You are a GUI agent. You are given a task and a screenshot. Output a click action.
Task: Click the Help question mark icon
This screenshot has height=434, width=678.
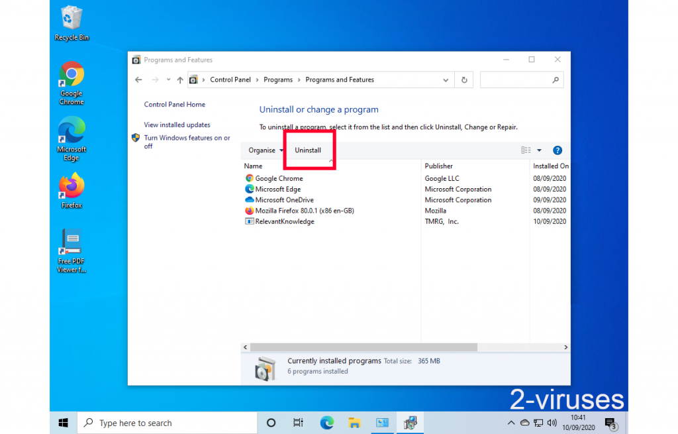pyautogui.click(x=557, y=150)
